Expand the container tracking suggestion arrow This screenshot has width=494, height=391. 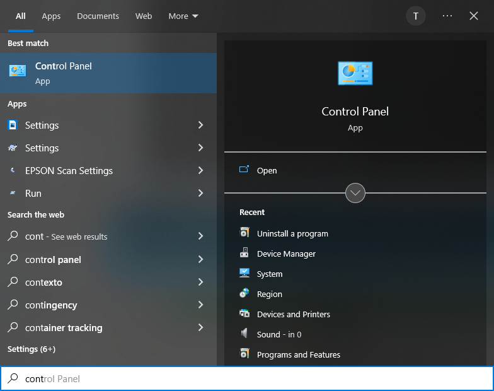tap(200, 327)
